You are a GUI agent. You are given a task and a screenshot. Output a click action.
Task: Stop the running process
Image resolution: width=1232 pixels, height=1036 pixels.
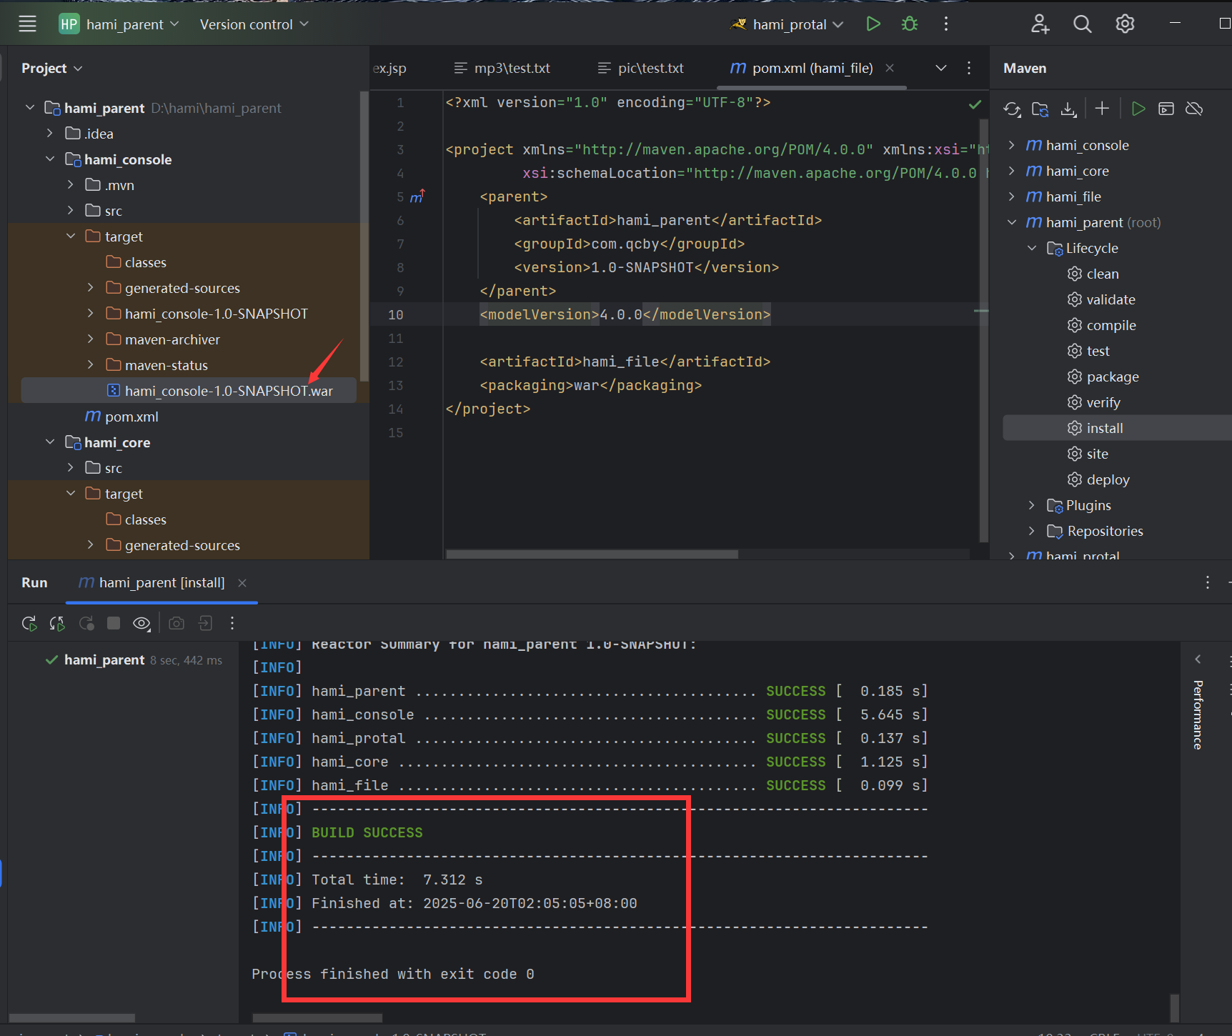click(x=114, y=623)
